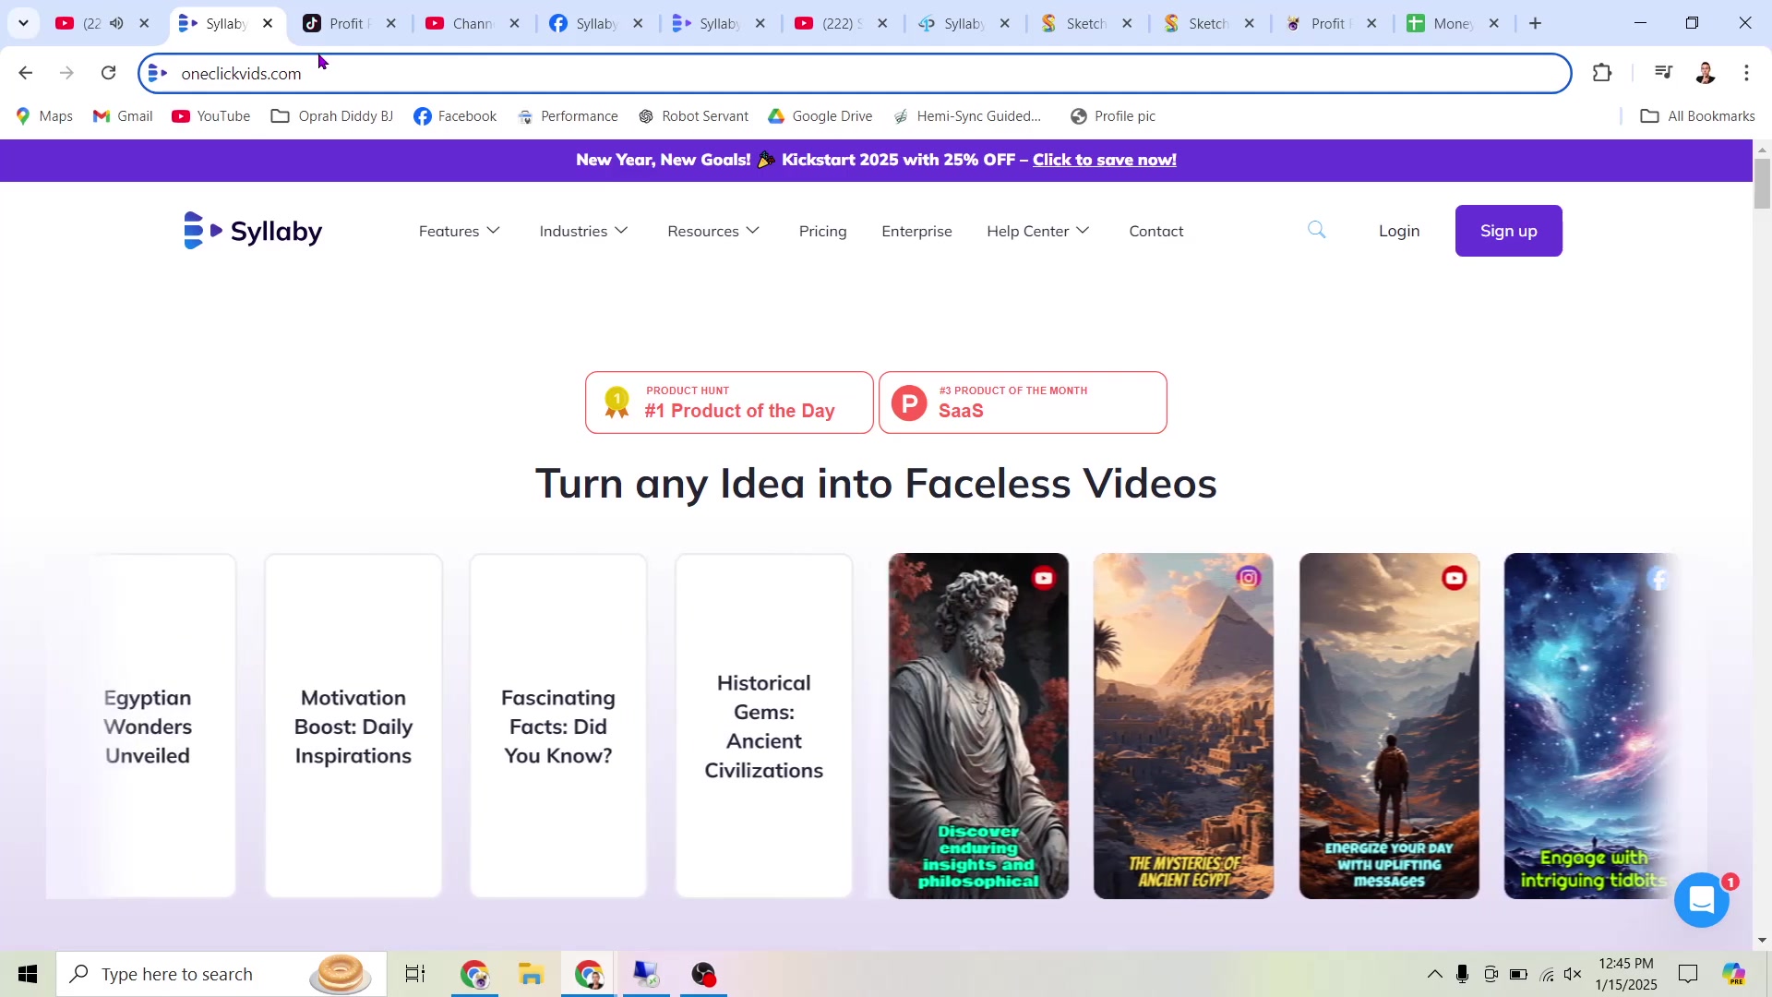
Task: Open Maps bookmark
Action: (x=44, y=116)
